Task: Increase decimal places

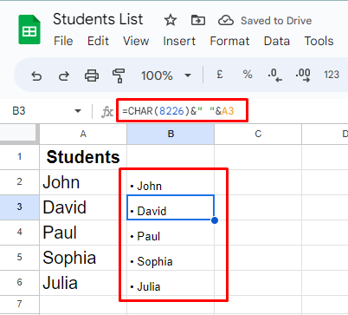Action: (303, 75)
